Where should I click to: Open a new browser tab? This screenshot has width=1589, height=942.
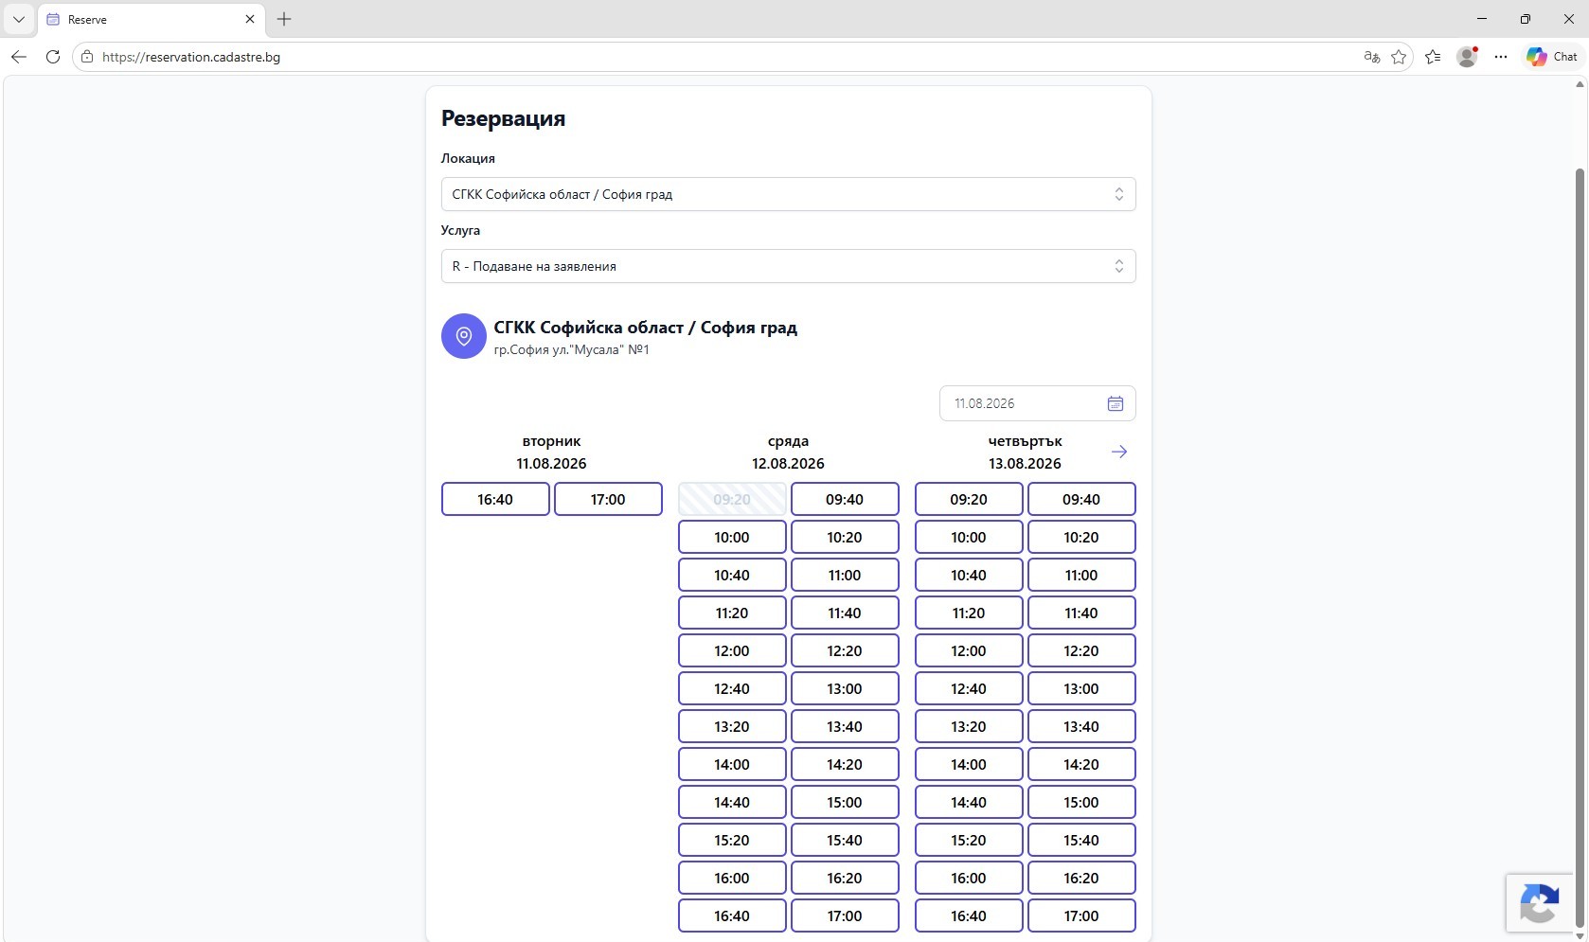[x=284, y=19]
